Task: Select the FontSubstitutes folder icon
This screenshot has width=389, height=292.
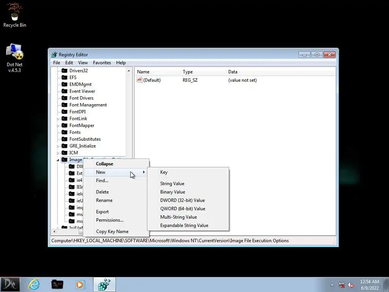Action: coord(65,139)
